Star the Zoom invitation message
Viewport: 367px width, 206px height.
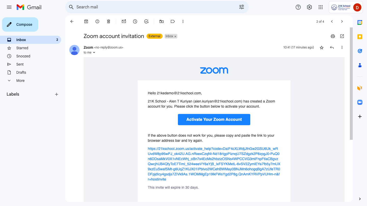pos(322,47)
